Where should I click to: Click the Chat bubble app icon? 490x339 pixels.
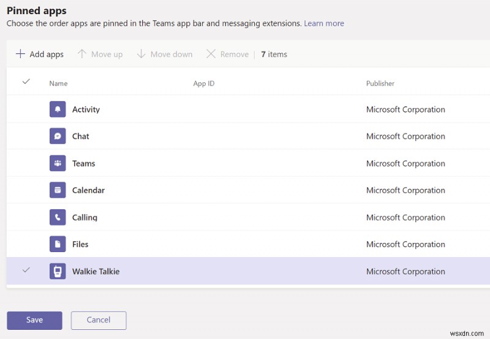58,136
